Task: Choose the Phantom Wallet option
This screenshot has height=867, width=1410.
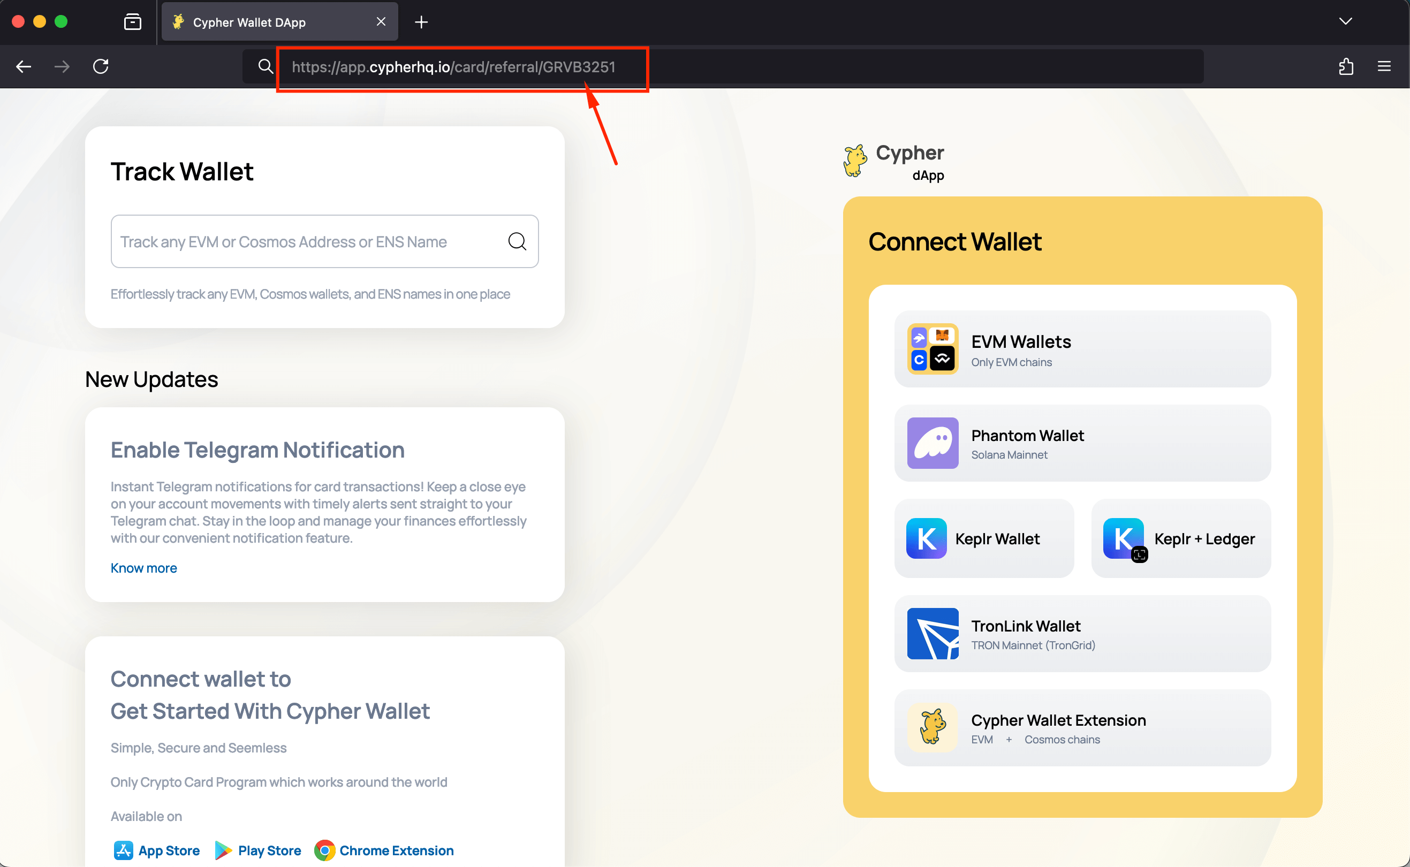Action: click(x=1082, y=443)
